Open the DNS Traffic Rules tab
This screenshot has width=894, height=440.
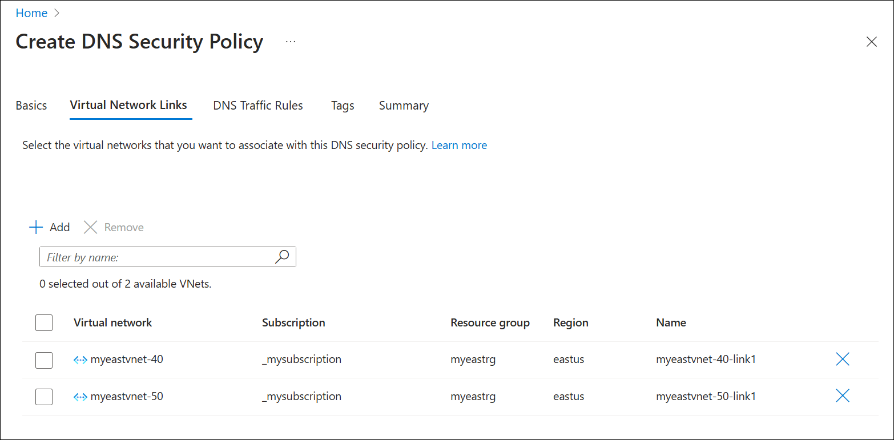[x=258, y=106]
